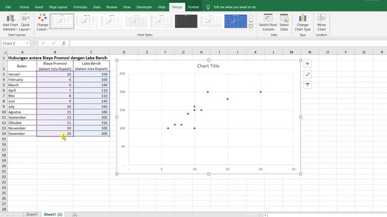
Task: Click Switch Row/Column button
Action: (268, 22)
